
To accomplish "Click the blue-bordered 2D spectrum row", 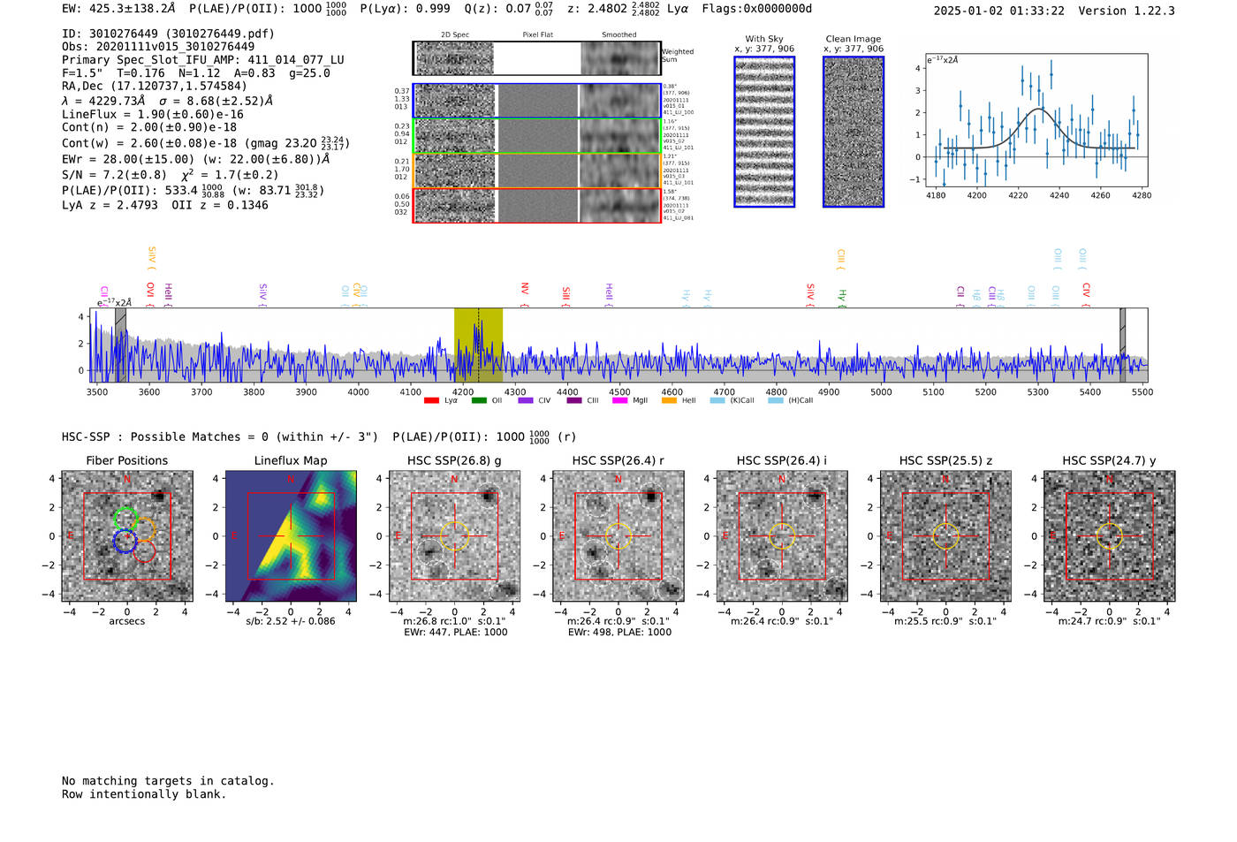I will [536, 101].
